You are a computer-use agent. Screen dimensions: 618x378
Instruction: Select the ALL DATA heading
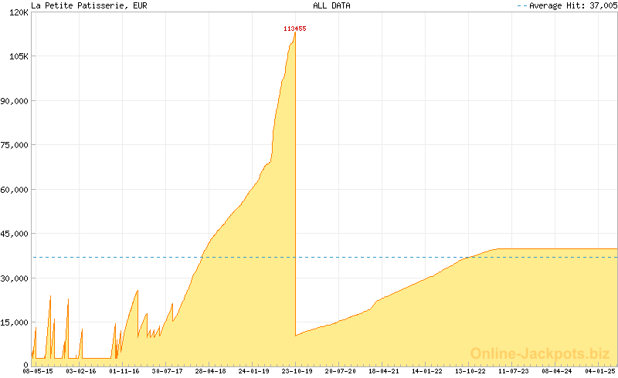coord(331,5)
